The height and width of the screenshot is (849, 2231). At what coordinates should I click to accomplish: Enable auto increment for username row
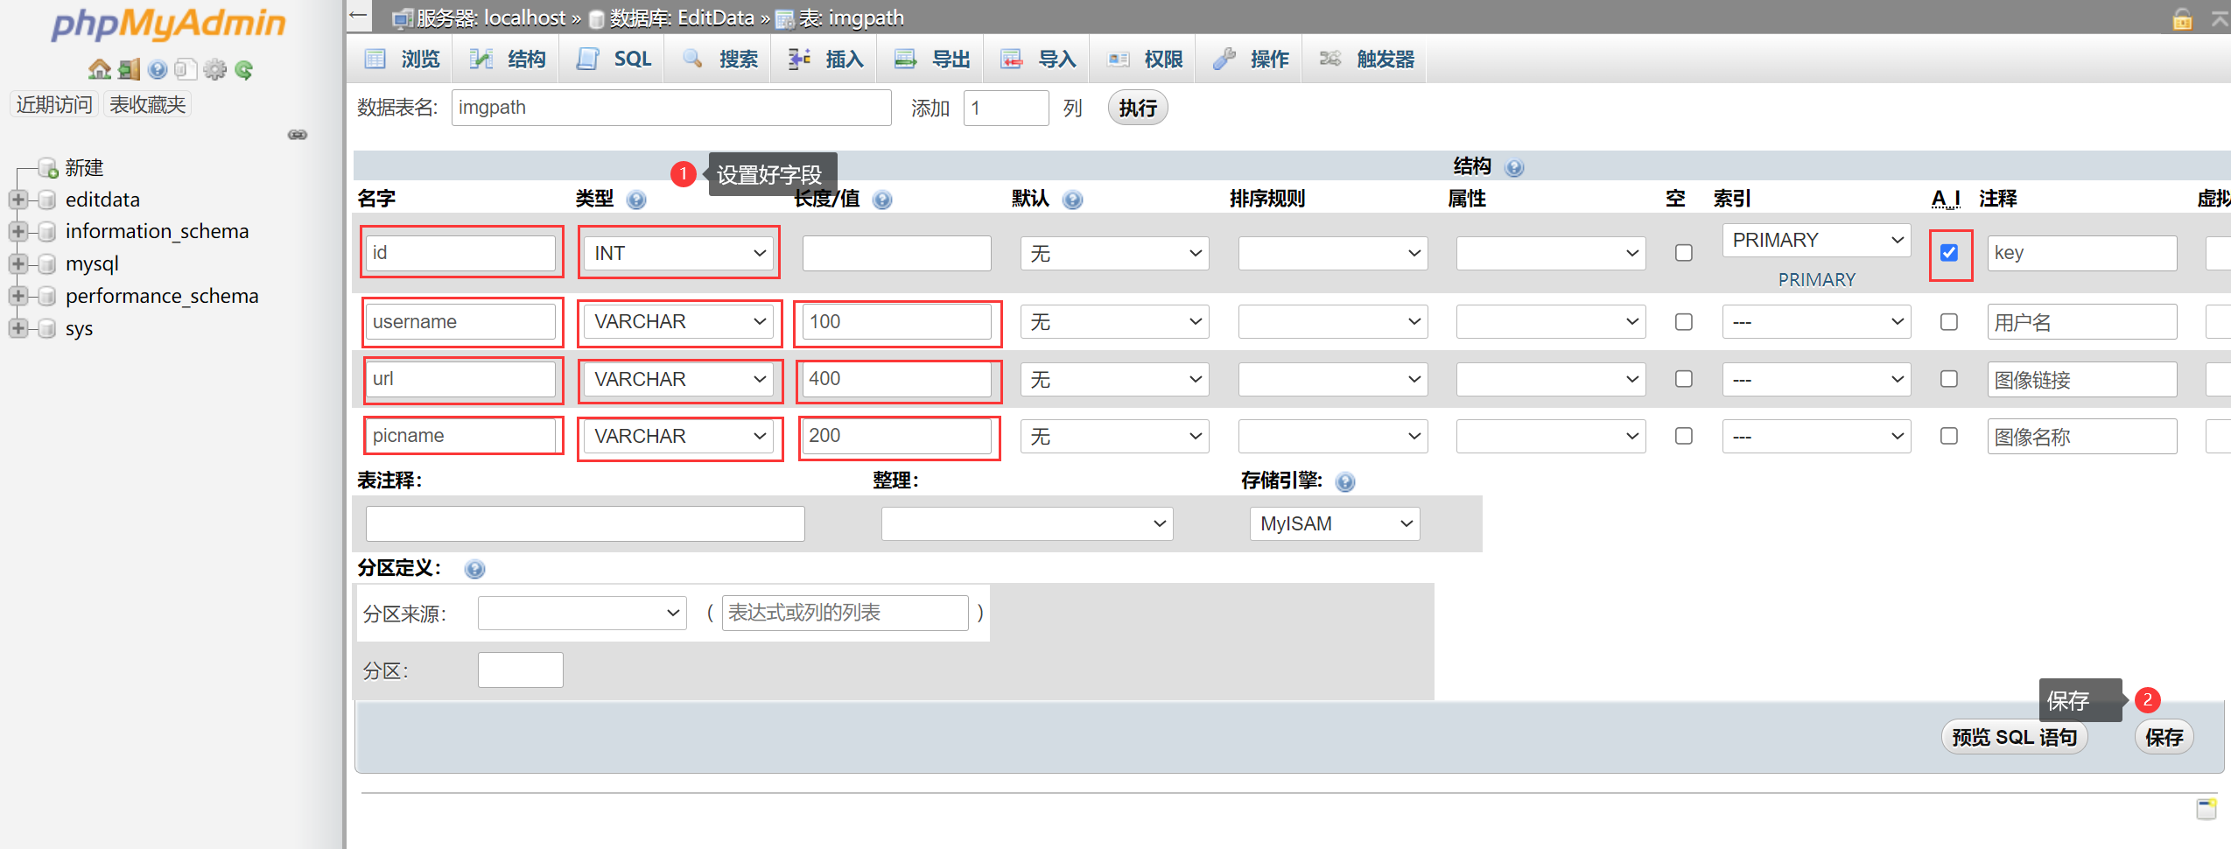click(1949, 322)
